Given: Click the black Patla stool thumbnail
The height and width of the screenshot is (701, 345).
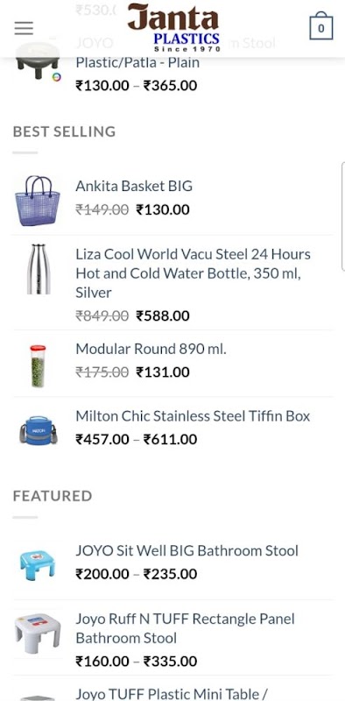Looking at the screenshot, I should coord(38,60).
